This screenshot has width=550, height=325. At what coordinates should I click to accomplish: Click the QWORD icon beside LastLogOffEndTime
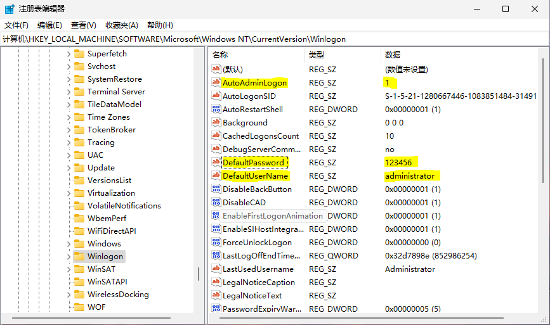[x=216, y=256]
